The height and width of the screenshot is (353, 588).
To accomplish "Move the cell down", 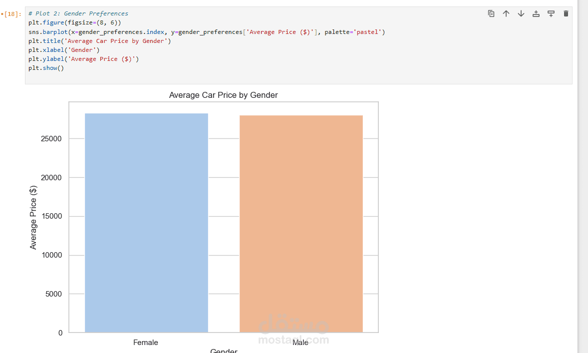I will (x=521, y=13).
